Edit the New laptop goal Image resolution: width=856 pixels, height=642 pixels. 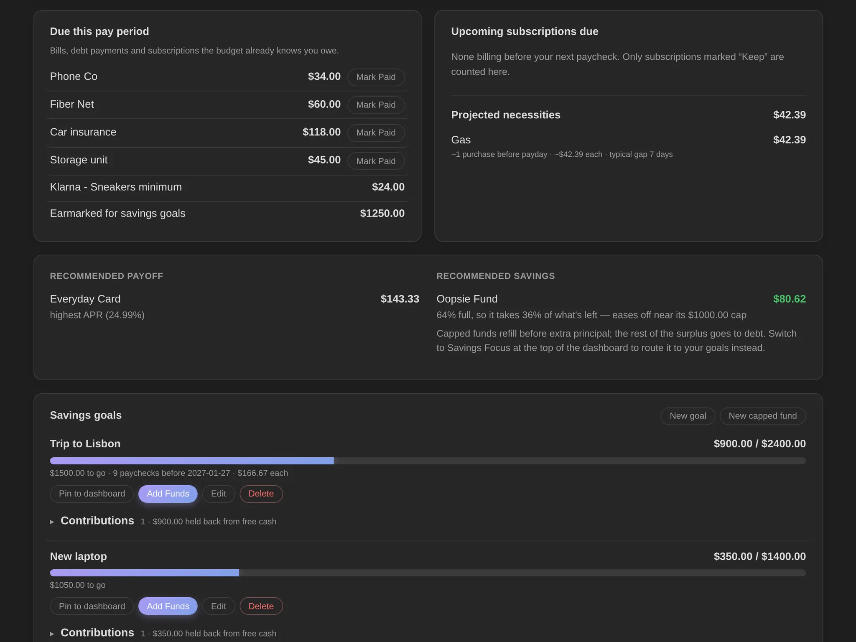point(219,606)
